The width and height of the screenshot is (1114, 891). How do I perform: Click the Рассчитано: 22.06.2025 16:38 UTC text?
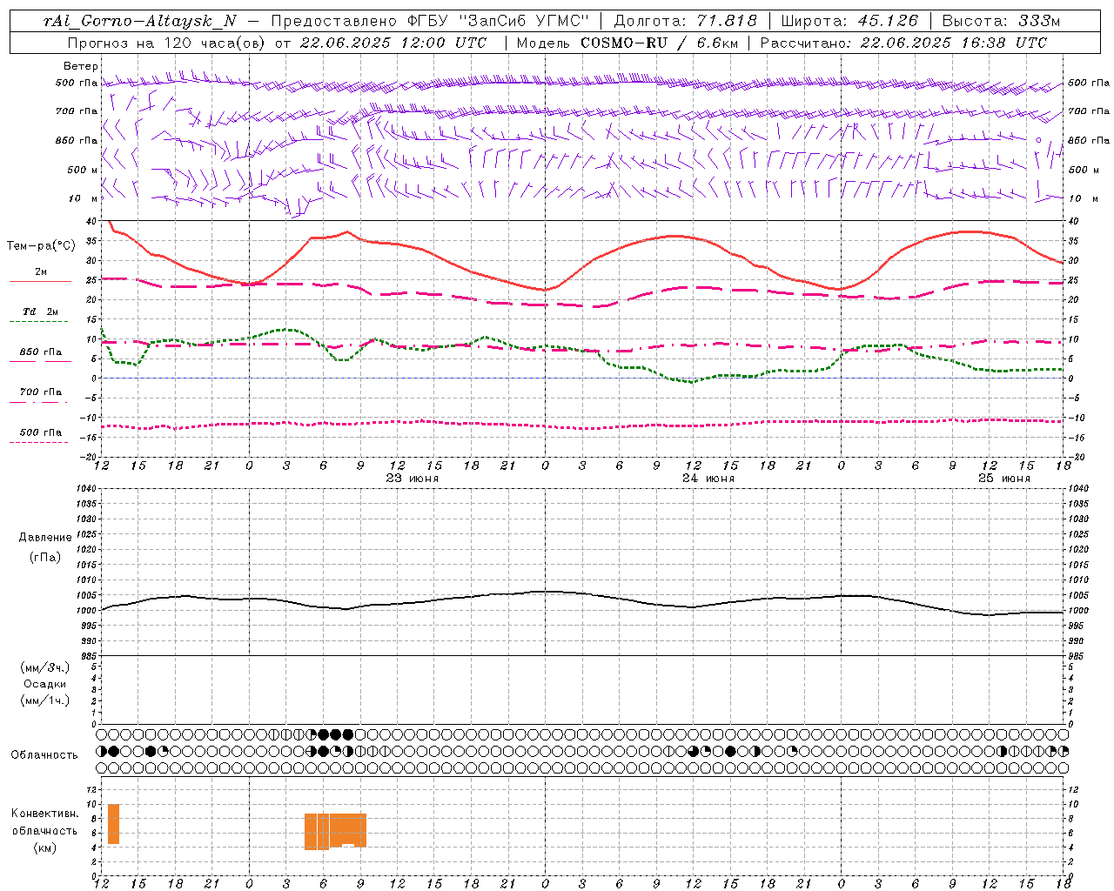coord(903,43)
